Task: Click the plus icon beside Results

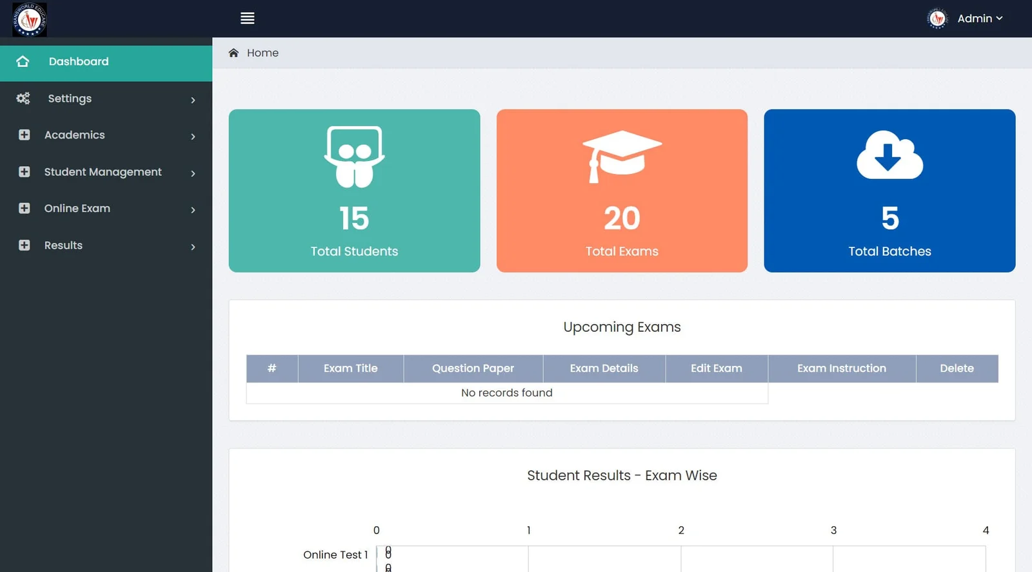Action: point(25,245)
